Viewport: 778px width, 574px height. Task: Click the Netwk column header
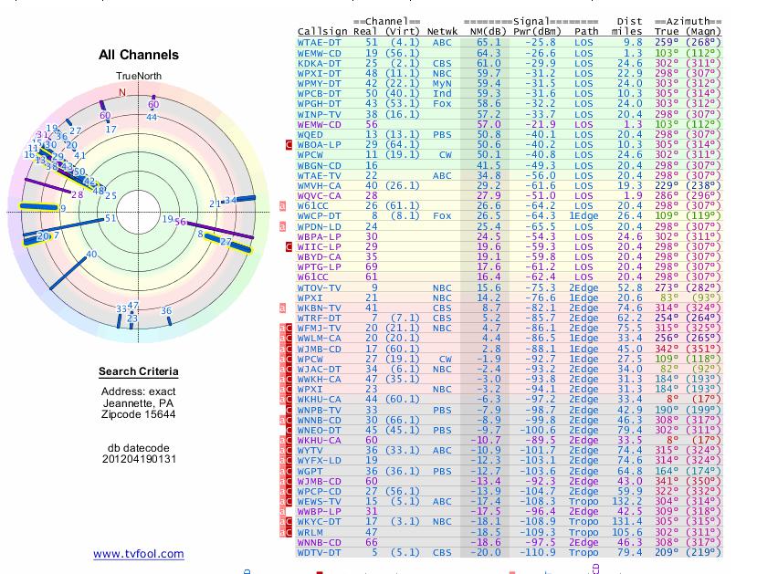(x=442, y=32)
